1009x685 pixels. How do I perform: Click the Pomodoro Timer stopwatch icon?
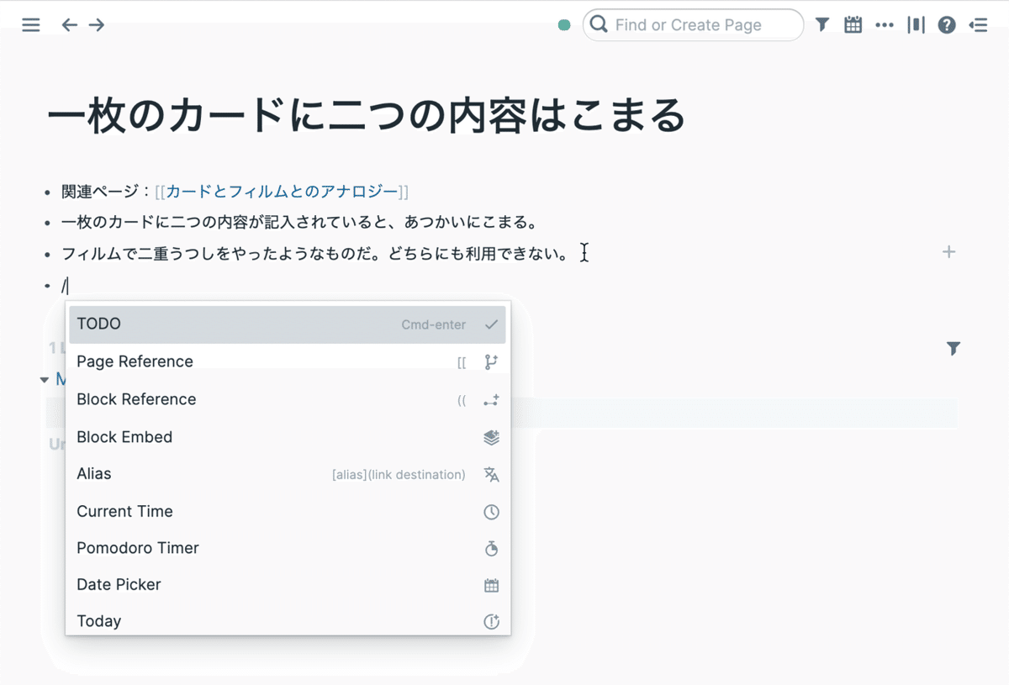pos(492,549)
